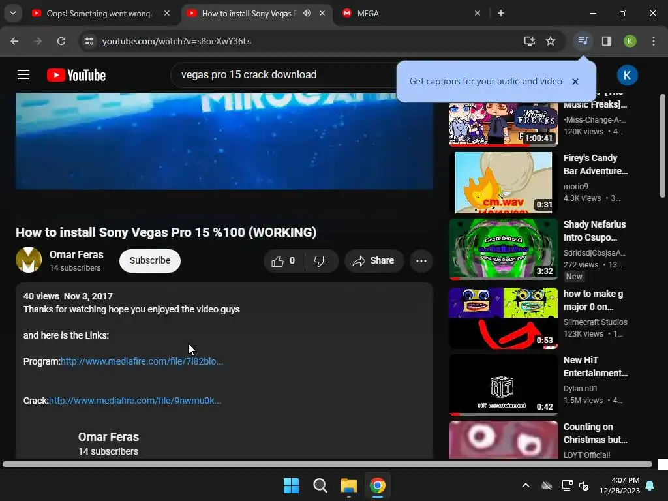Screen dimensions: 668x501
Task: Select the 'How to install Sony Vegas' tab
Action: click(249, 13)
